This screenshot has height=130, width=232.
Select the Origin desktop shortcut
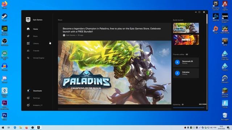(216, 30)
